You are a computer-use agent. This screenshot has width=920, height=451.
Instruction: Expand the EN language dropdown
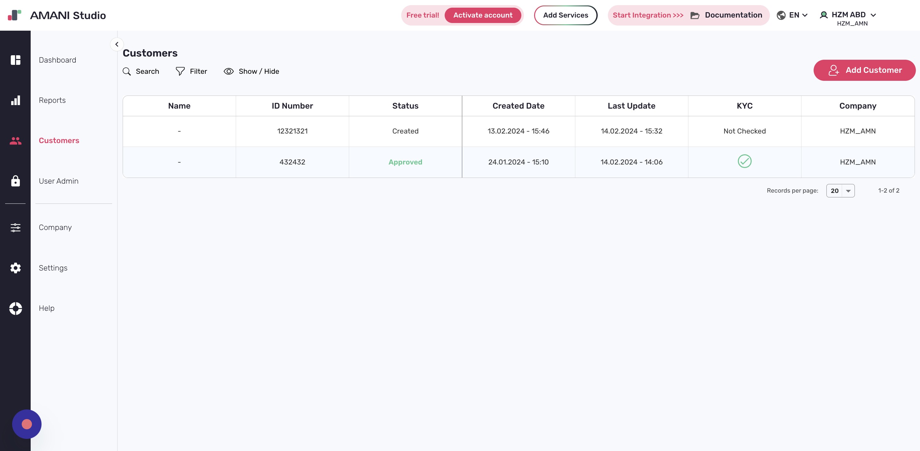[x=793, y=15]
